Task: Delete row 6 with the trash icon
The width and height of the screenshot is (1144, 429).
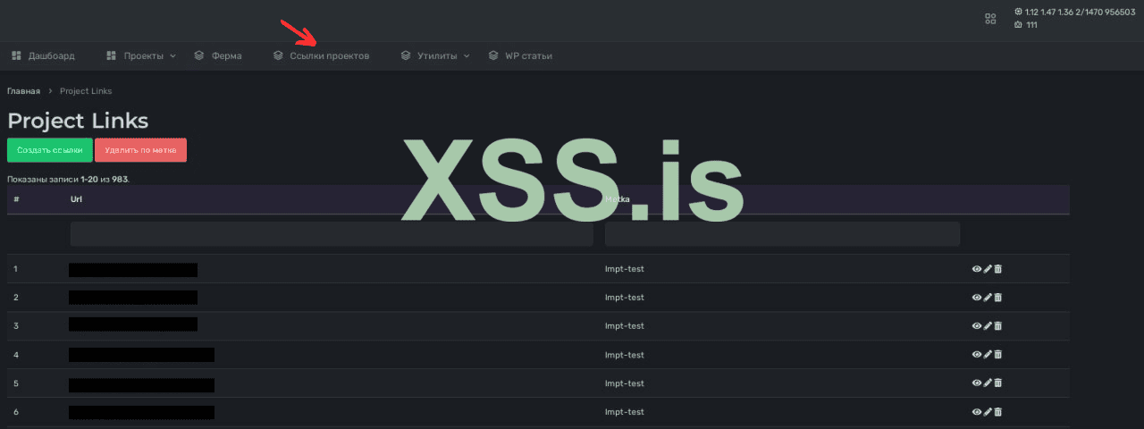Action: tap(998, 412)
